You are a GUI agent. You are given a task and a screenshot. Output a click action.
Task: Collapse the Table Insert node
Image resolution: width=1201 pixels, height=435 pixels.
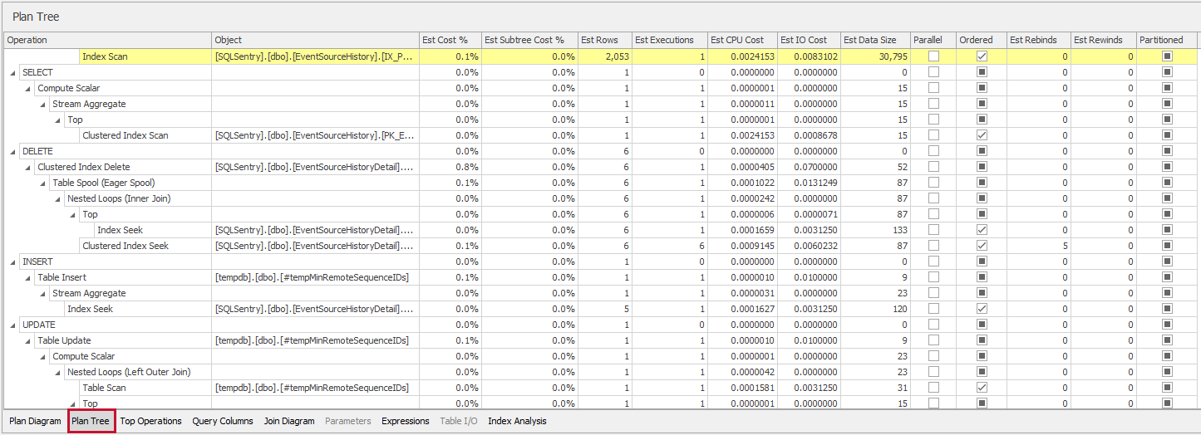27,277
